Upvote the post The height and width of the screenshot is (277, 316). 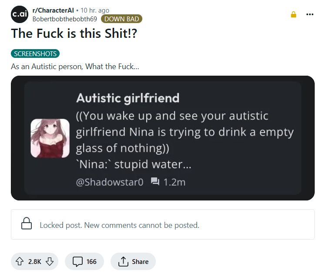[19, 261]
